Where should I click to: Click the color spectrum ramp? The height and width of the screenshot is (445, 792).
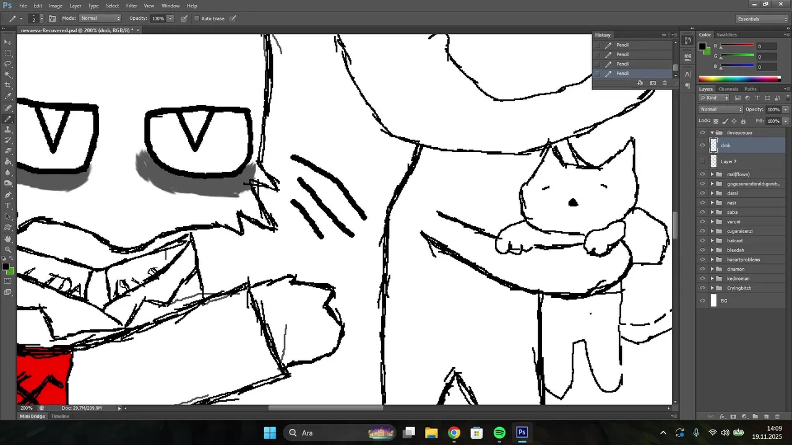739,78
